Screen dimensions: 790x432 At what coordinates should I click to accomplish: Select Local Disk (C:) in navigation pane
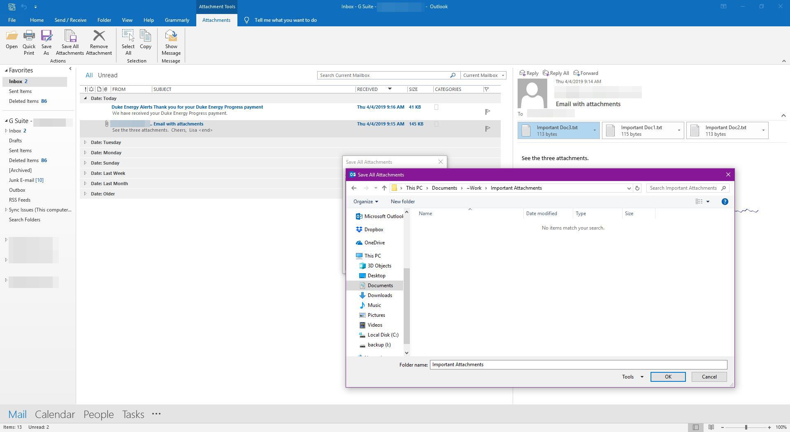(383, 335)
